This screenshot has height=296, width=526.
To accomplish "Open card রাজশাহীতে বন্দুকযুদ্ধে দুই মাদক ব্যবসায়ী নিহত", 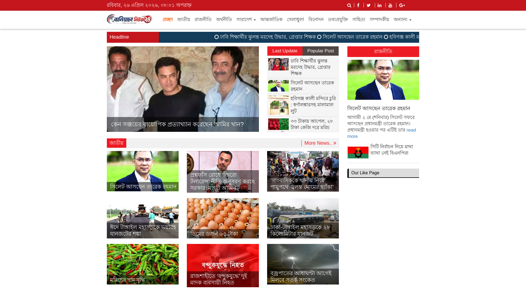I will coord(223,266).
